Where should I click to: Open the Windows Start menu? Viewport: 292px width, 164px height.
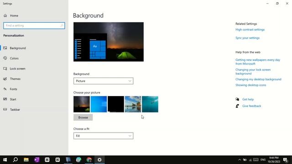tap(5, 160)
